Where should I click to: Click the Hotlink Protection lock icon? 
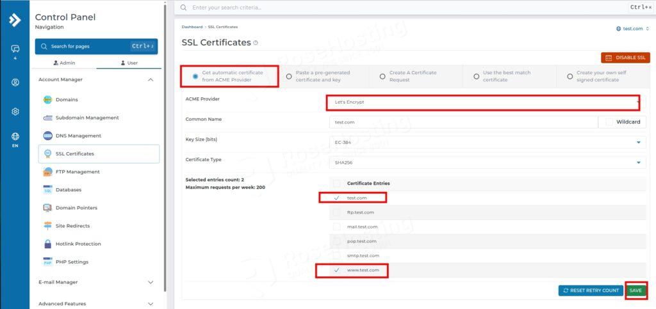coord(47,244)
